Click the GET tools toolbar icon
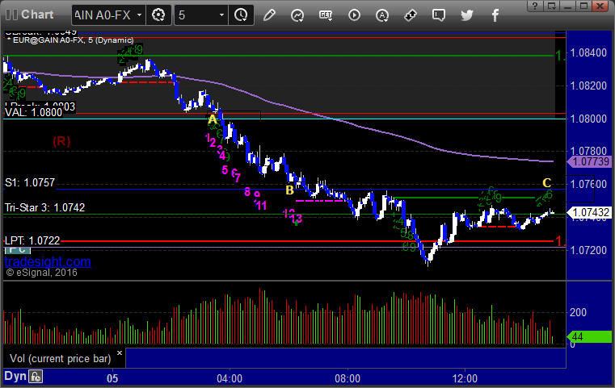This screenshot has height=388, width=615. (326, 15)
